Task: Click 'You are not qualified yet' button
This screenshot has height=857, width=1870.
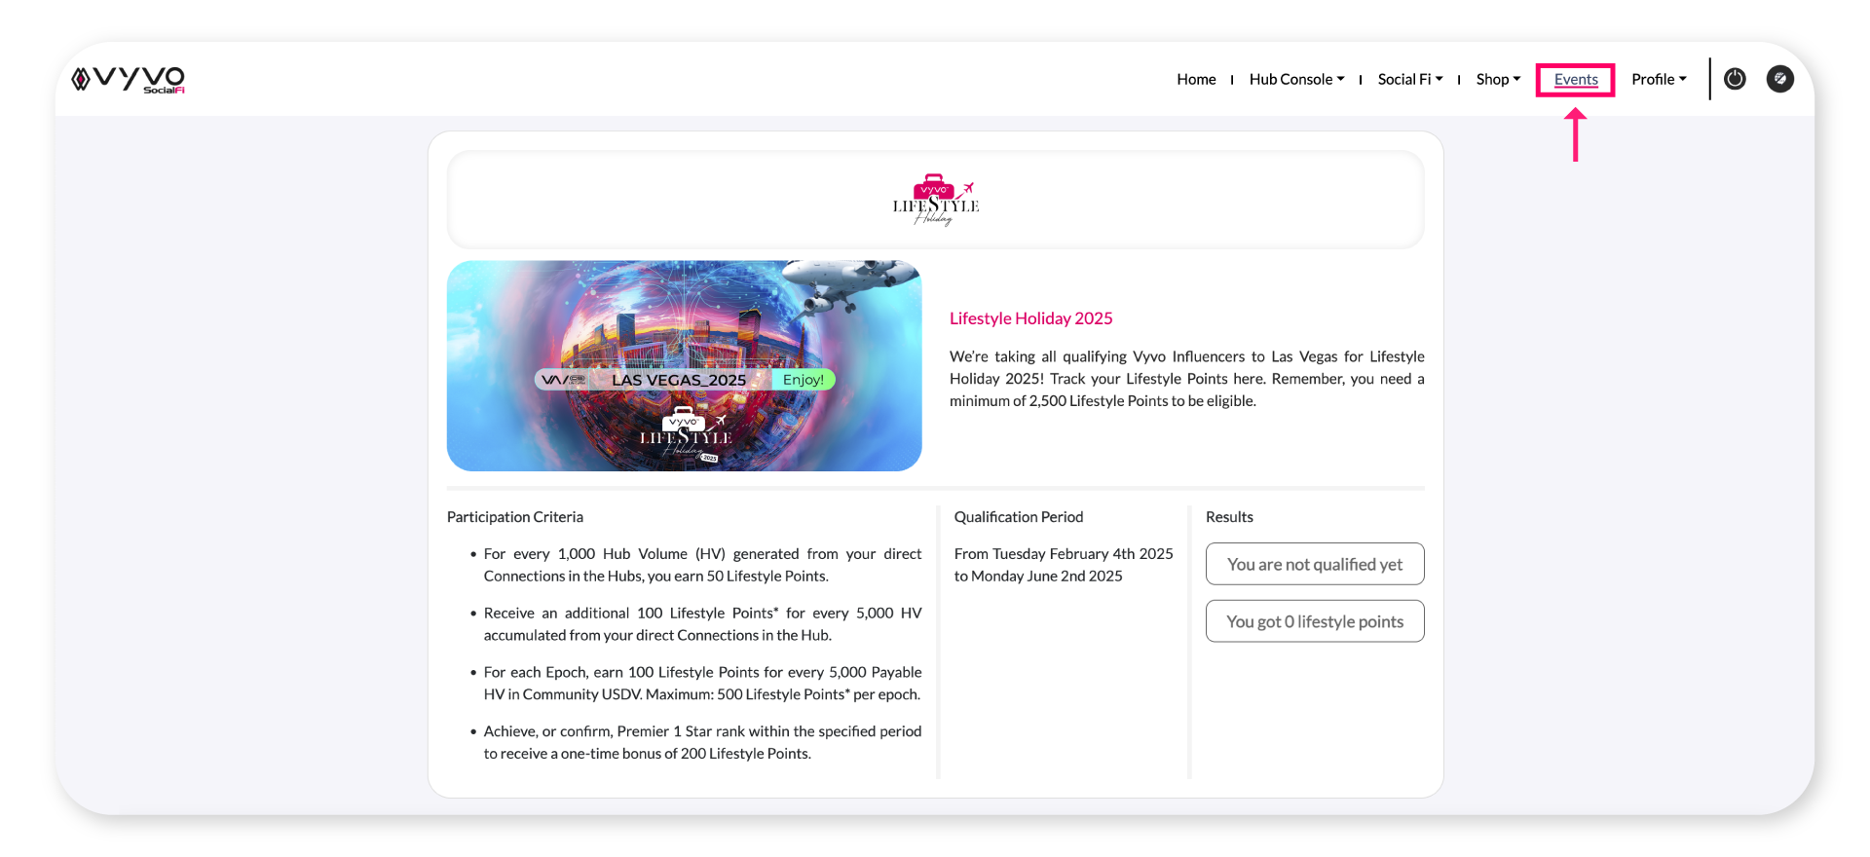Action: click(x=1314, y=564)
